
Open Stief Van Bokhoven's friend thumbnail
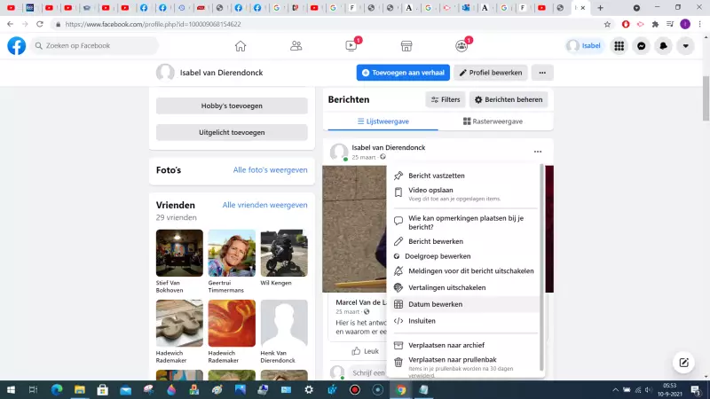(179, 254)
